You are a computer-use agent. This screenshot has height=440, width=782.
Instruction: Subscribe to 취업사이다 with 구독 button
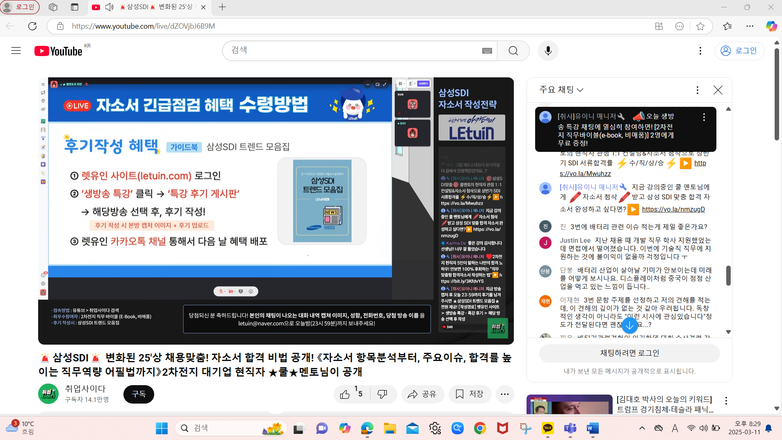click(139, 394)
